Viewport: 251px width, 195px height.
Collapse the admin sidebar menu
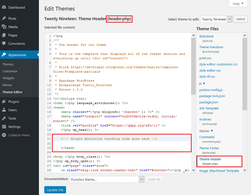tap(19, 135)
